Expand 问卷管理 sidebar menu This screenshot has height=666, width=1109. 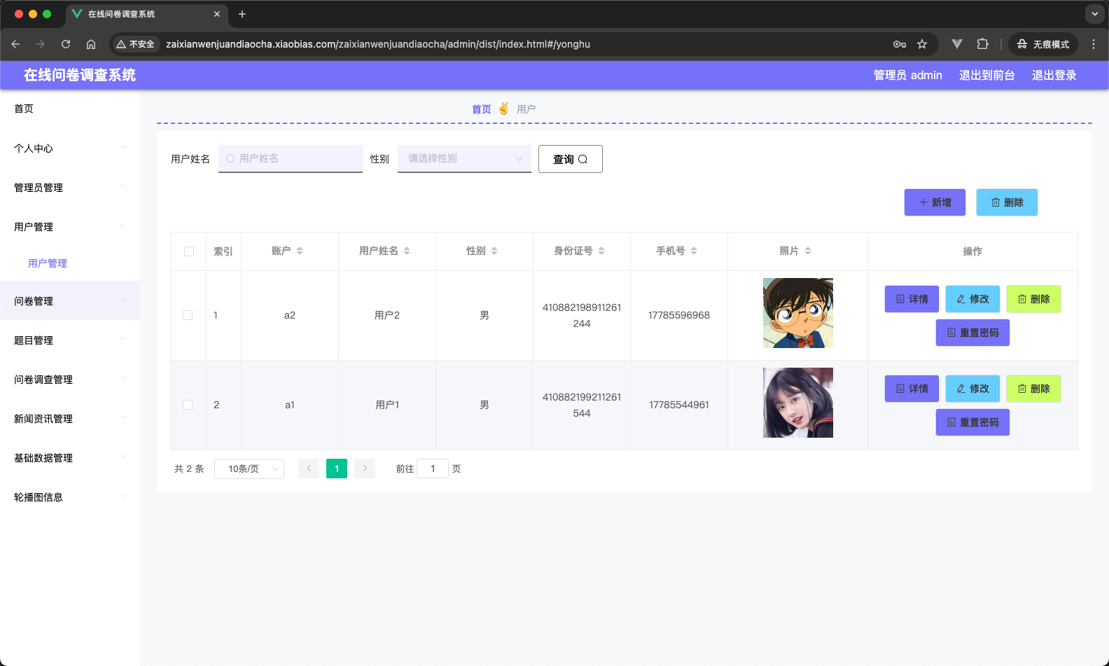70,301
